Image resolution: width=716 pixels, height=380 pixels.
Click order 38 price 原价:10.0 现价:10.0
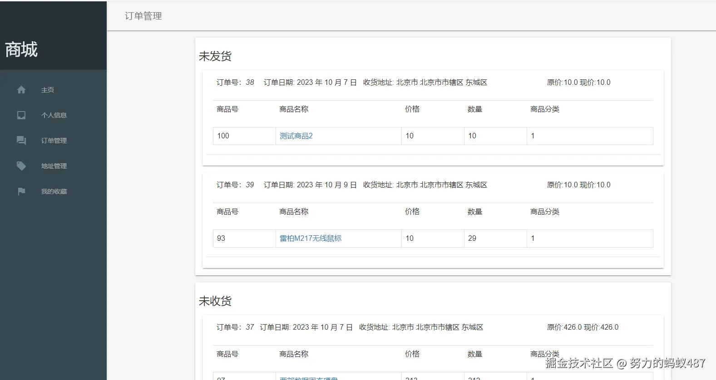click(578, 83)
